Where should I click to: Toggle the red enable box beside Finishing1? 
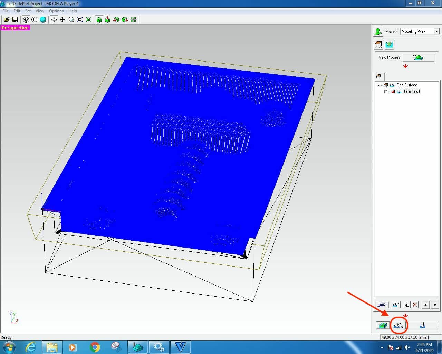coord(393,92)
